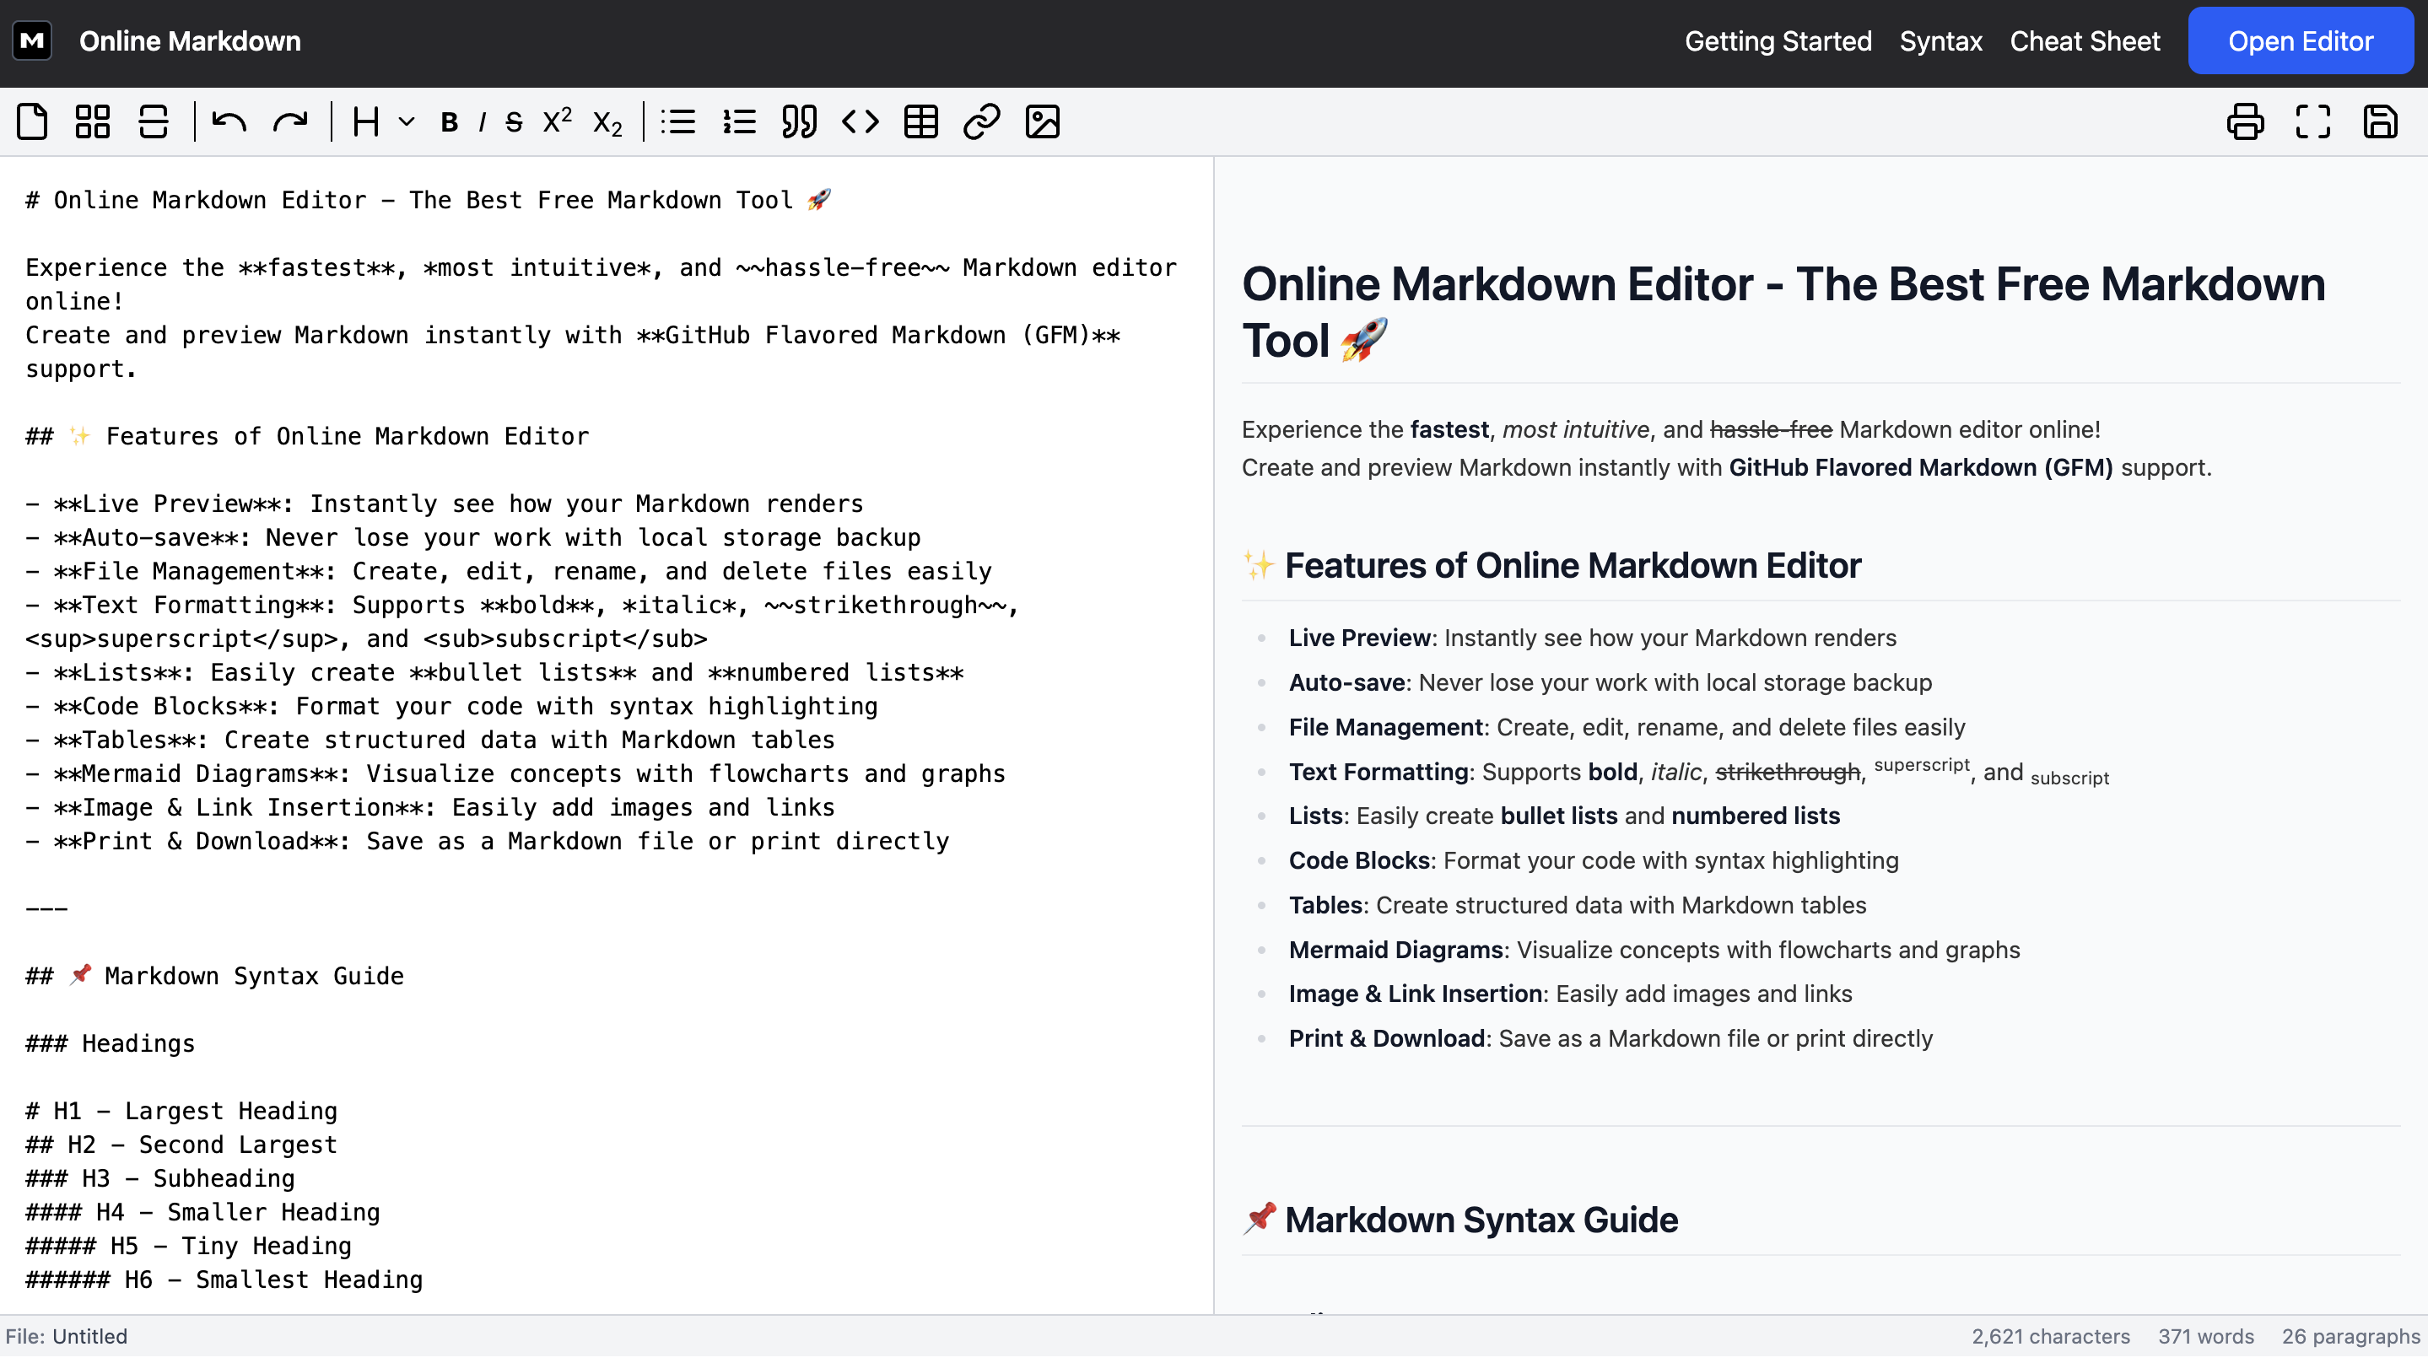Open the Syntax page

coord(1940,41)
